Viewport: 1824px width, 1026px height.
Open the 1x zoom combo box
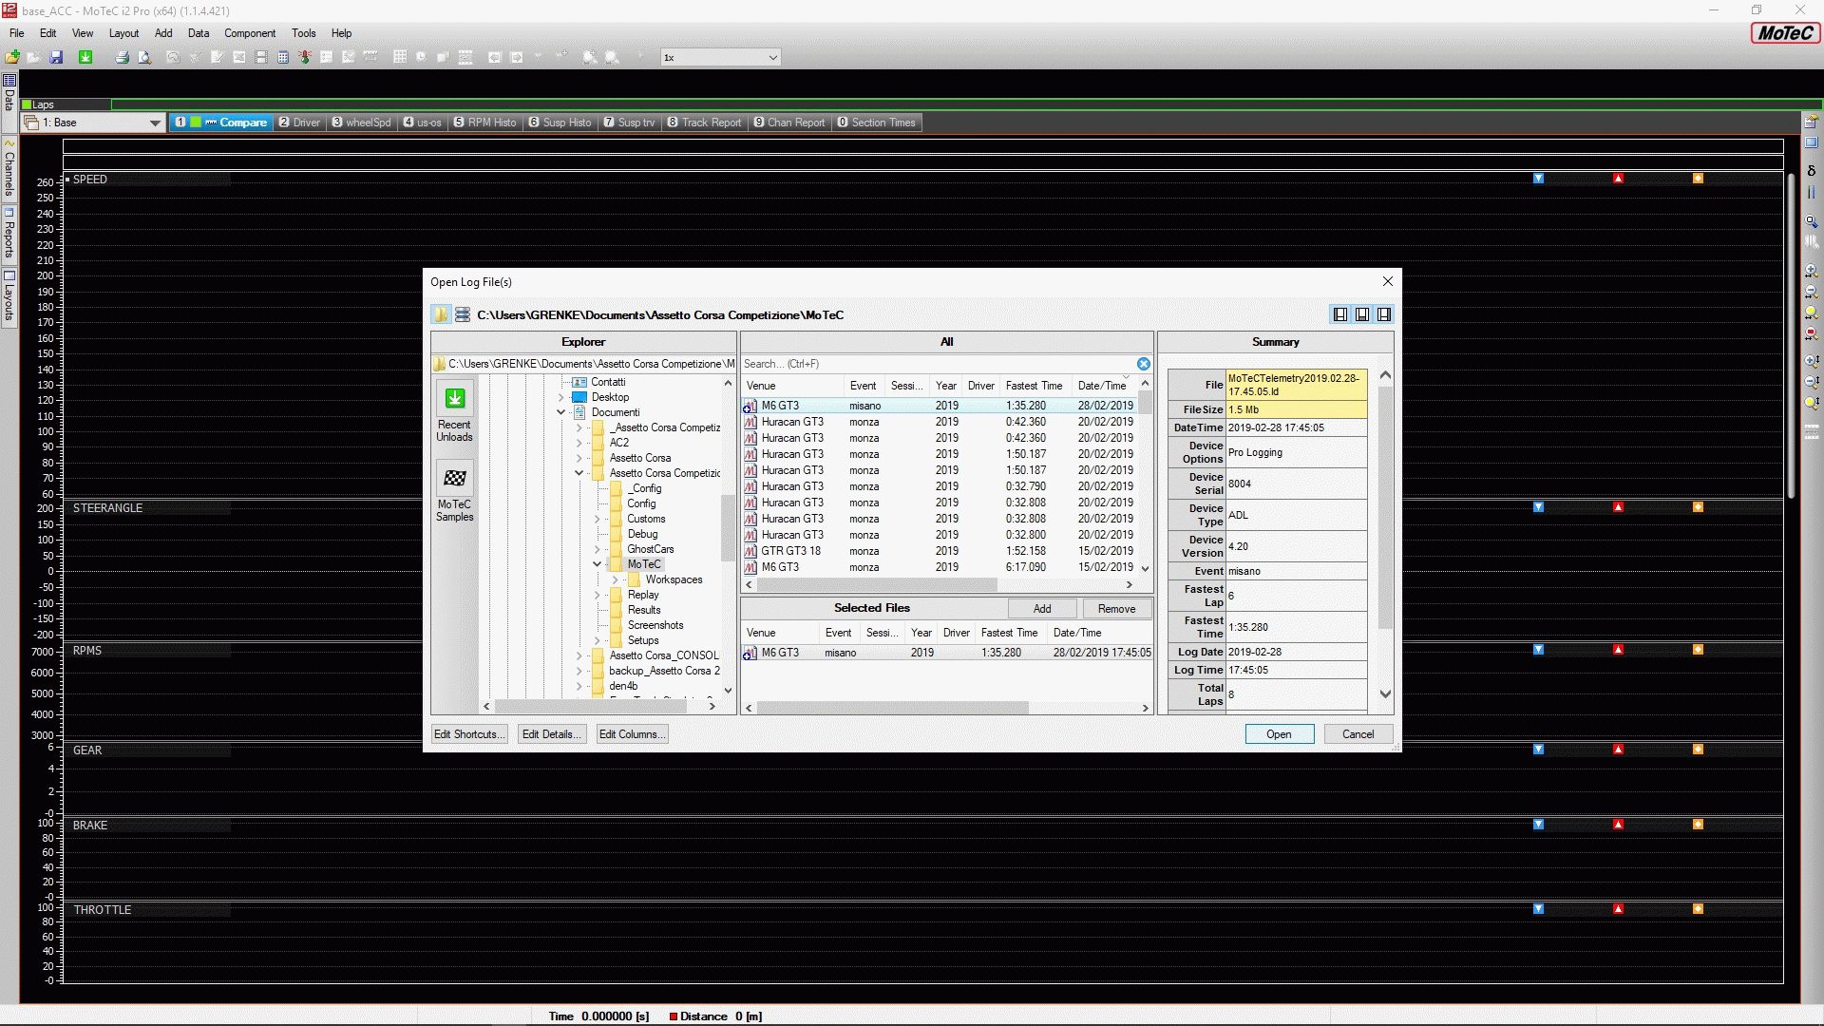721,58
